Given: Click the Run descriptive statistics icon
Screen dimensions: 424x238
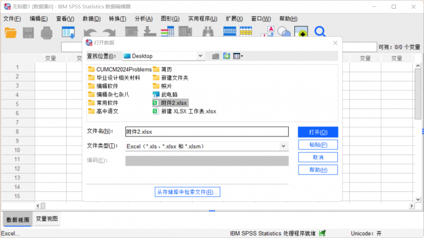Looking at the screenshot, I should pos(185,32).
